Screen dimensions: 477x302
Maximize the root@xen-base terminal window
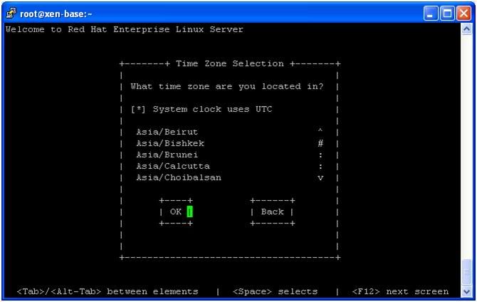point(447,14)
